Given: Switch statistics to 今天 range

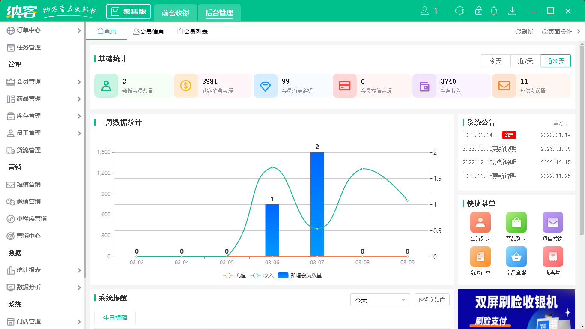Looking at the screenshot, I should coord(496,61).
